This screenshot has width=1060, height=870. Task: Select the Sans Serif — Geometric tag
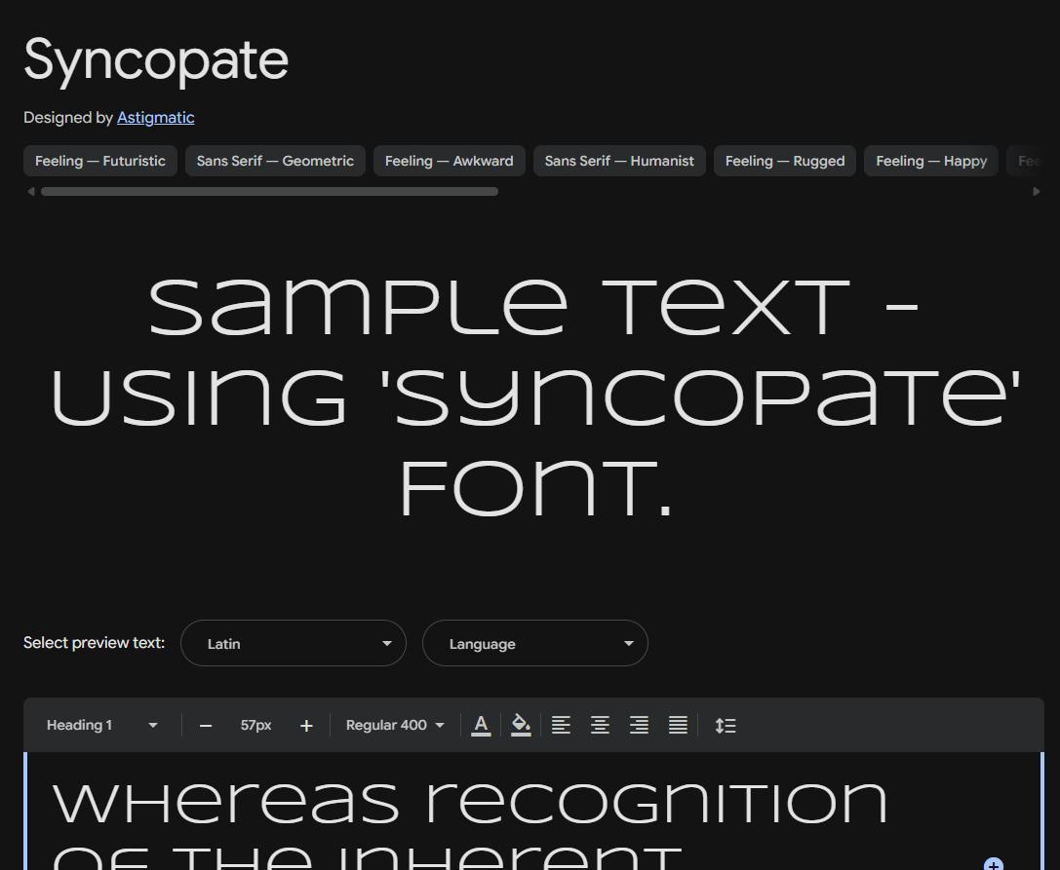pos(275,161)
